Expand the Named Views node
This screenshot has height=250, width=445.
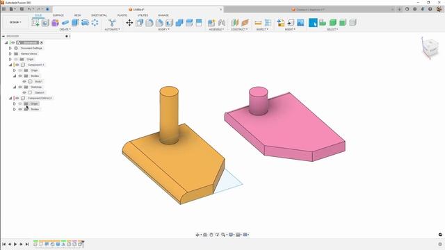(10, 53)
